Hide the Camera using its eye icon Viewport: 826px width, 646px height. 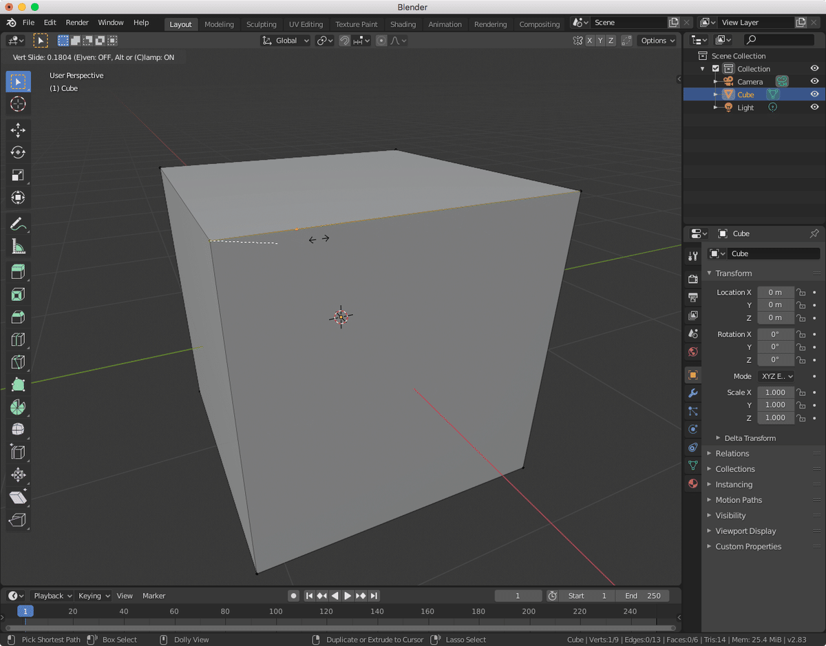tap(814, 81)
